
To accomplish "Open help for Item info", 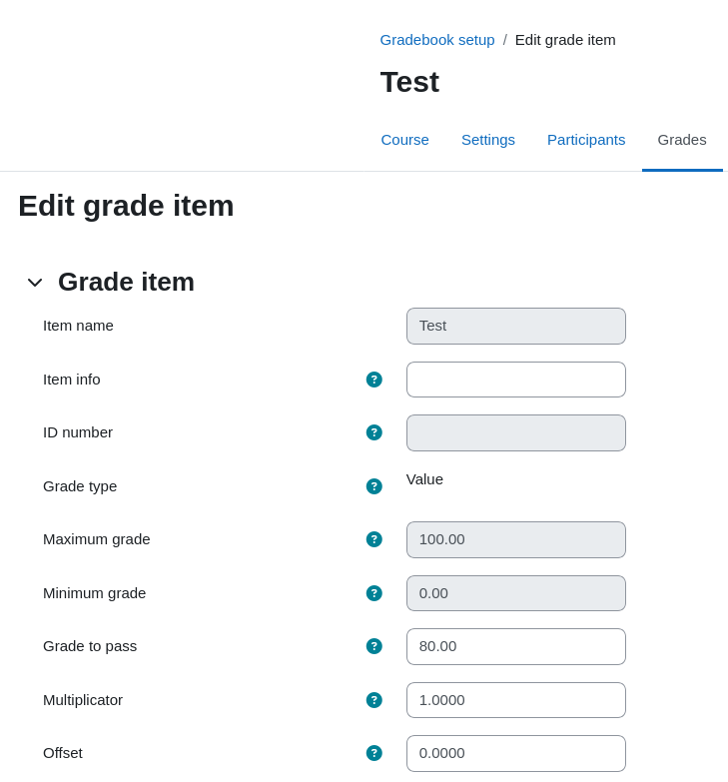I will click(373, 380).
